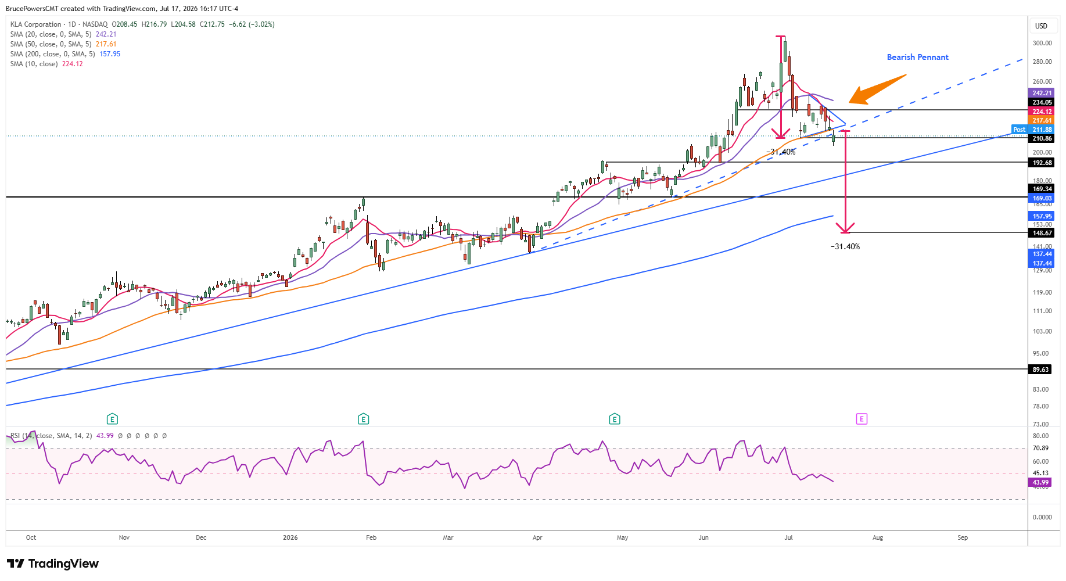Click the 70.89 RSI axis level
The height and width of the screenshot is (581, 1066).
1040,448
